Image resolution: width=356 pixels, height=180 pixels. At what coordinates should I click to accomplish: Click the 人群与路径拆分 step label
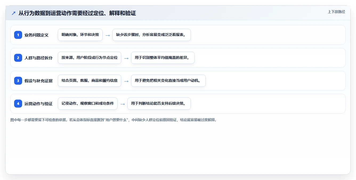tap(38, 58)
